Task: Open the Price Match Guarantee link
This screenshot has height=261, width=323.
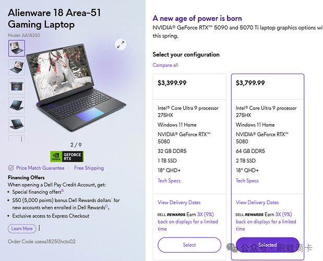Action: point(40,168)
